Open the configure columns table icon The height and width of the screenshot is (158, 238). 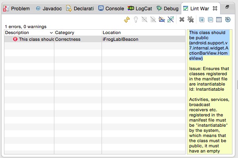pos(219,20)
